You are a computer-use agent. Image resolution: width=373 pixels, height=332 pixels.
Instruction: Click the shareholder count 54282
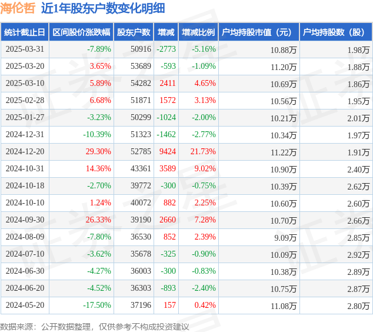pyautogui.click(x=141, y=84)
